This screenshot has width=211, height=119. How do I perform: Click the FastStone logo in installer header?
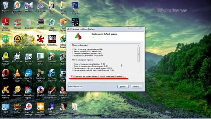pyautogui.click(x=78, y=36)
